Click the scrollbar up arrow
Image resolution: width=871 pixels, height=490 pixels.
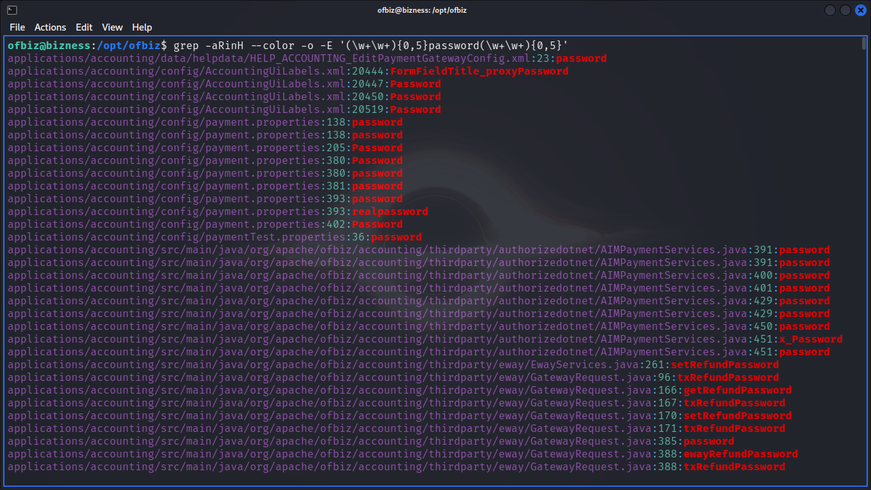coord(864,40)
